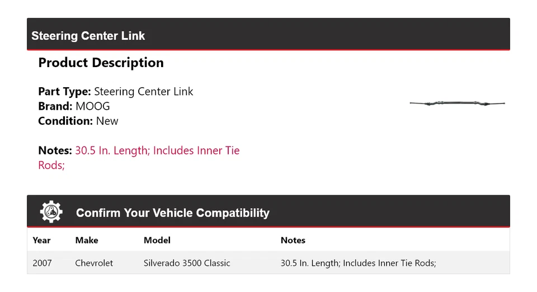Viewport: 537px width, 292px height.
Task: Click the Part Type label
Action: tap(64, 92)
